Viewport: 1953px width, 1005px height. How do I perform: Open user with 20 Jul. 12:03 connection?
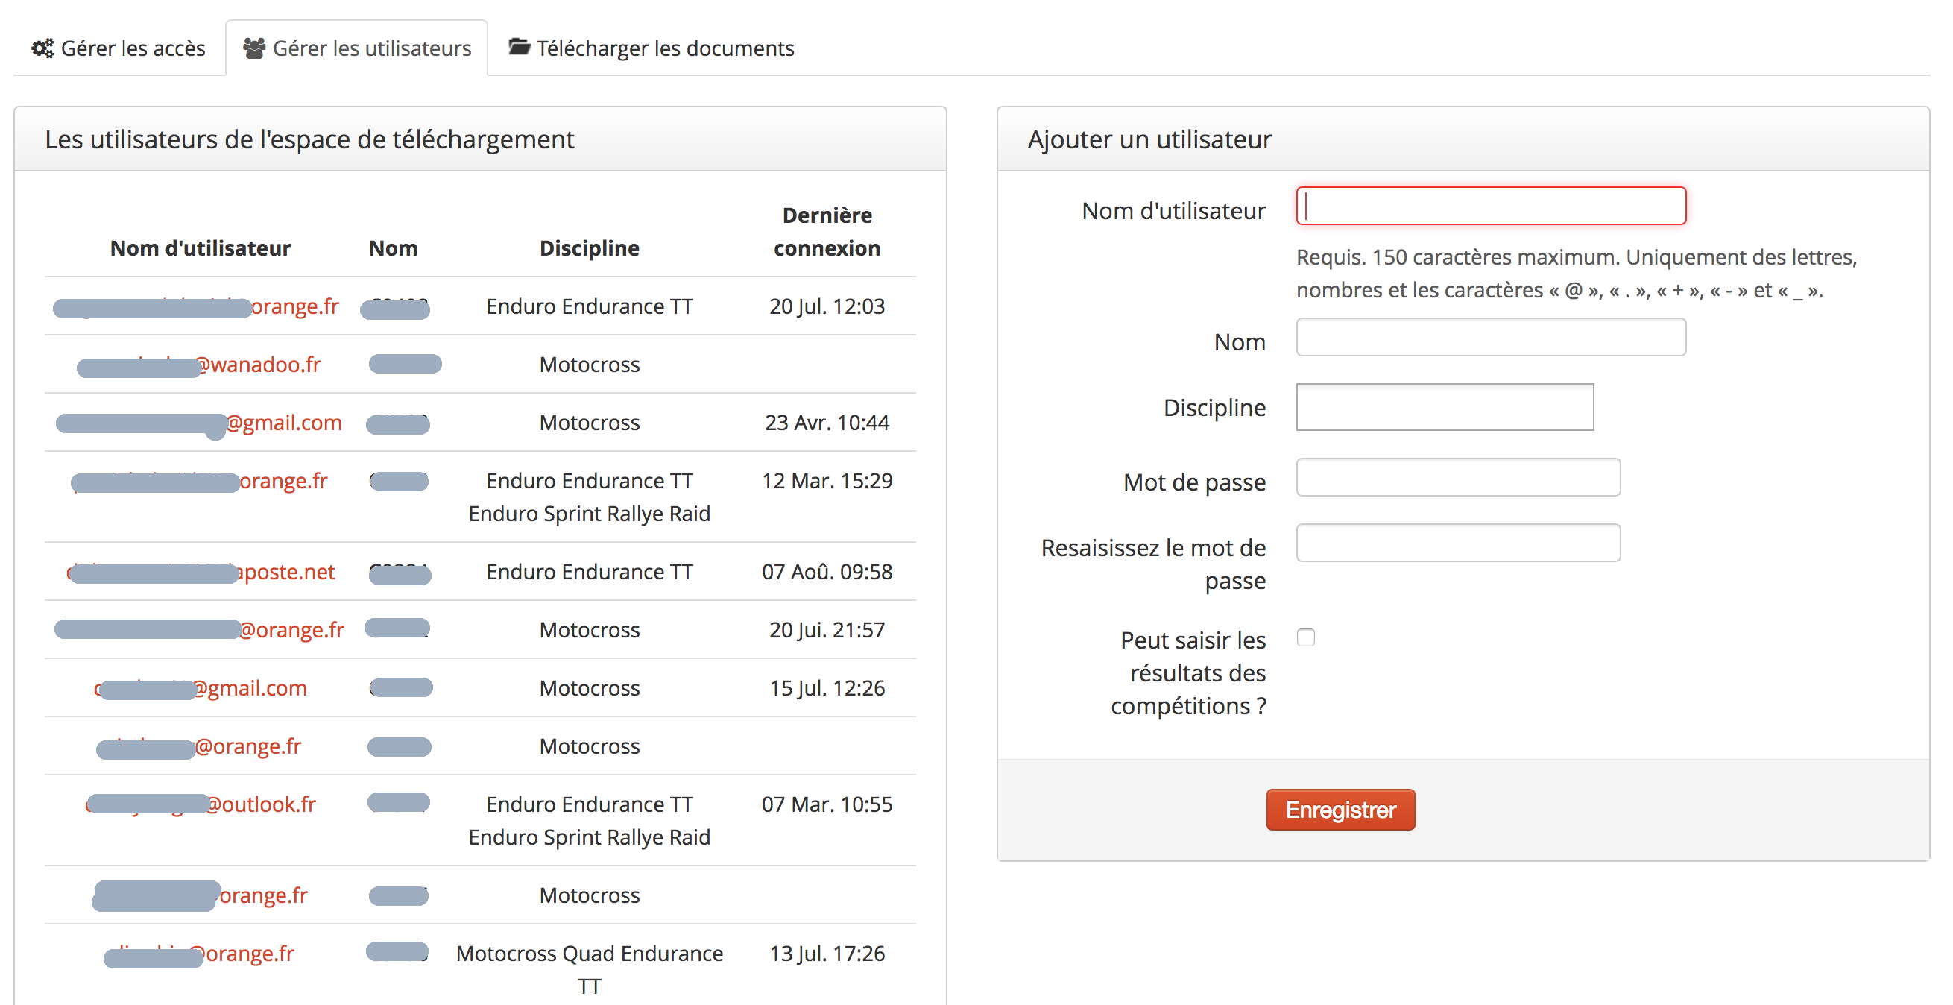(x=195, y=306)
